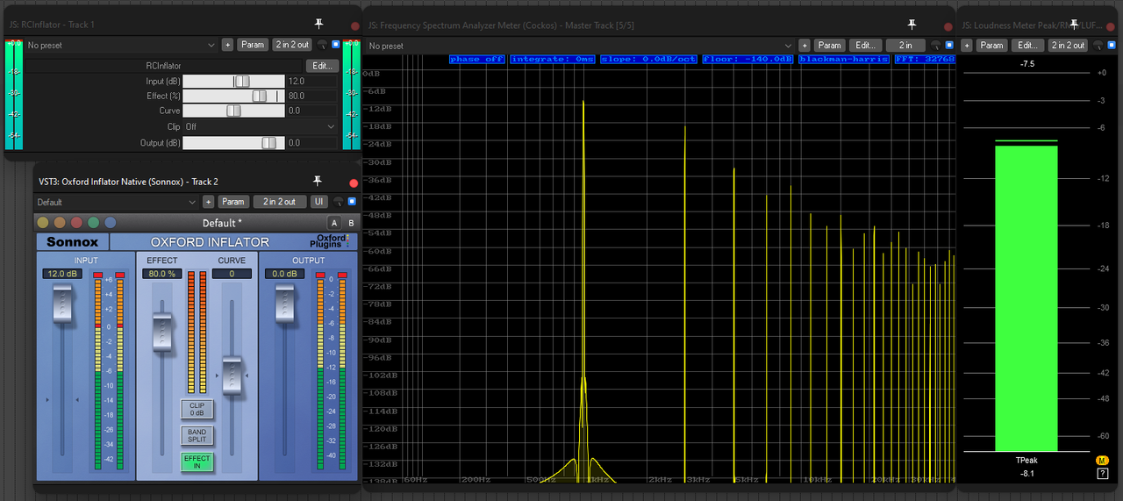Click the slope: 0.0dB/oct option
Viewport: 1123px width, 501px height.
pos(648,59)
